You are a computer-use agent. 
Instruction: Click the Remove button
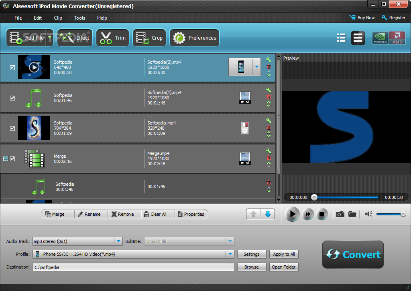pos(123,214)
